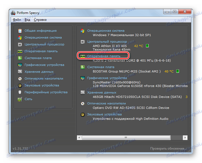Click version label v1.31.732

[21, 149]
